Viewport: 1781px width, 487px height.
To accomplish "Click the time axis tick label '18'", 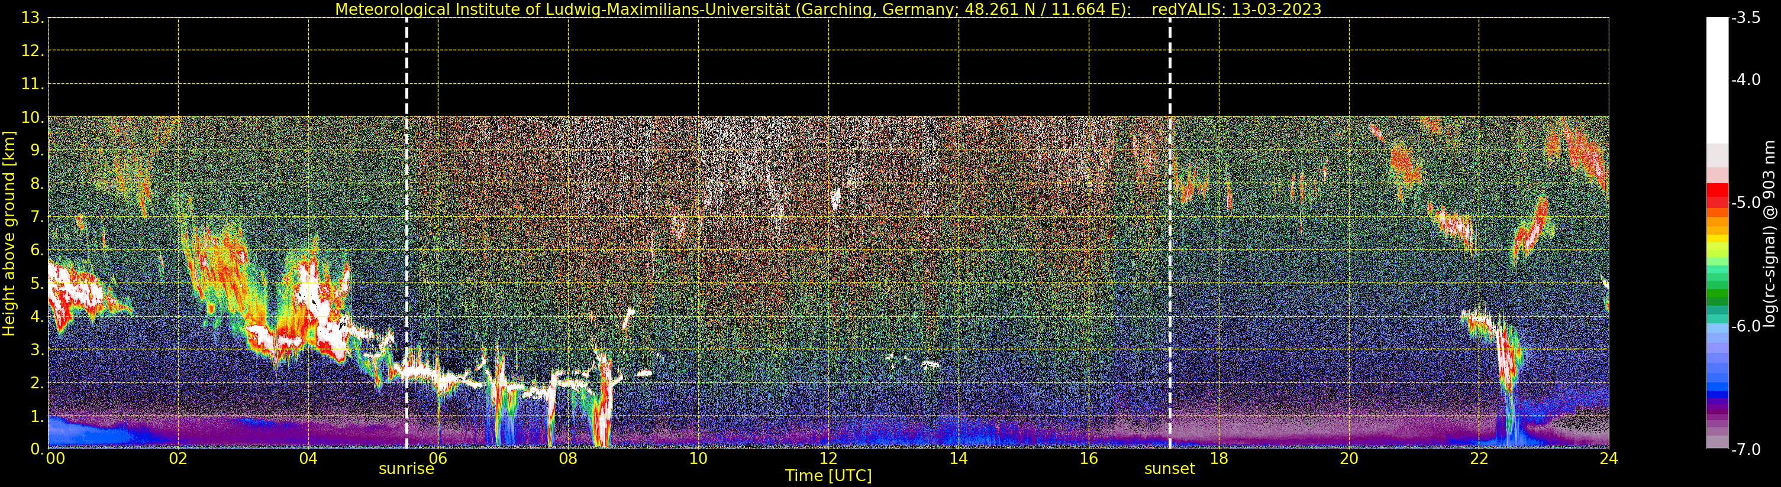I will (x=1219, y=459).
